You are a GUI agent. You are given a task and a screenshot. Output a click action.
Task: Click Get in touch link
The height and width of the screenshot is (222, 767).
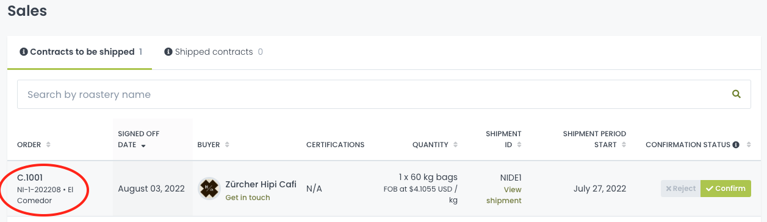click(248, 198)
